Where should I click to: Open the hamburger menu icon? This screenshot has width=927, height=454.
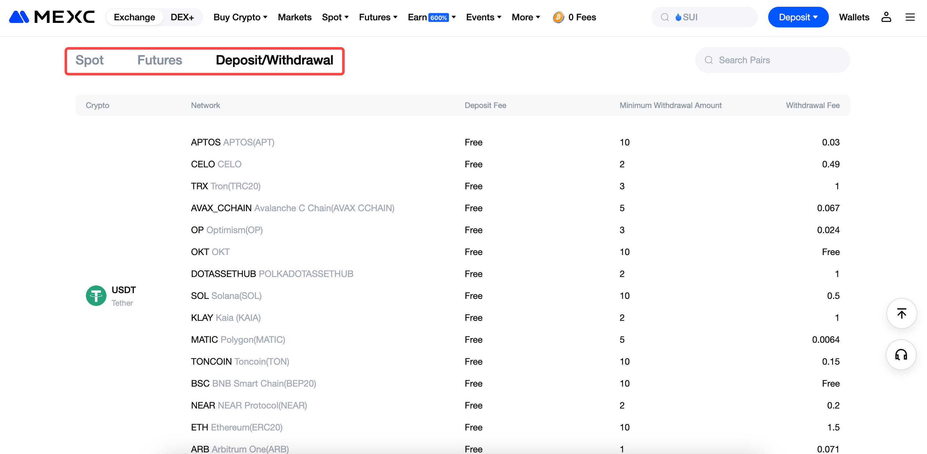(x=910, y=17)
